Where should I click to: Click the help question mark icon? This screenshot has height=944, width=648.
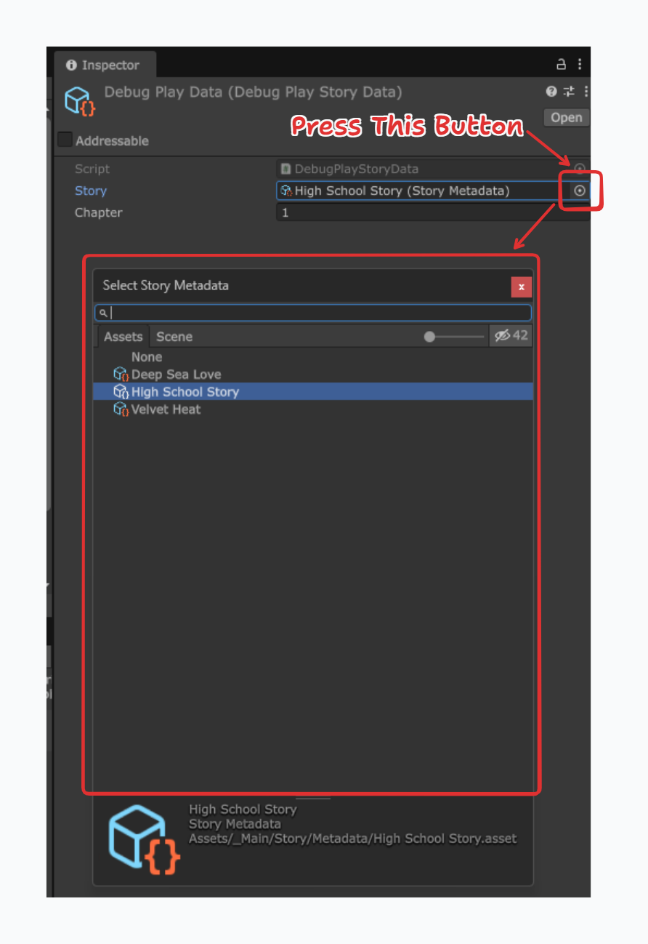point(551,92)
